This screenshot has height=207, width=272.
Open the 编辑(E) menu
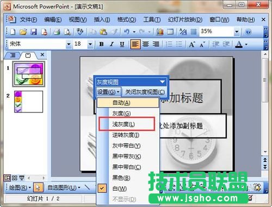click(53, 20)
